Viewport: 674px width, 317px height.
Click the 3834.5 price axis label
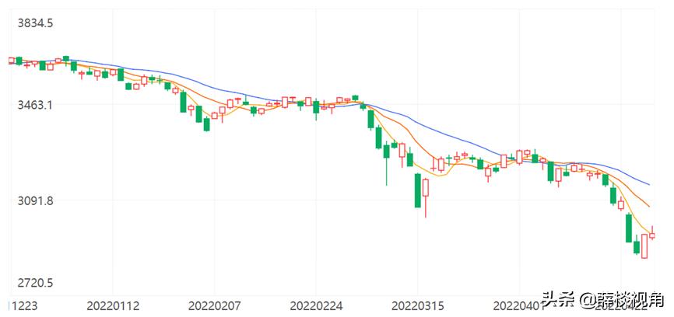(x=35, y=23)
